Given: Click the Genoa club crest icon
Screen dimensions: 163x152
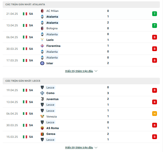Looking at the screenshot, I should pyautogui.click(x=42, y=134).
